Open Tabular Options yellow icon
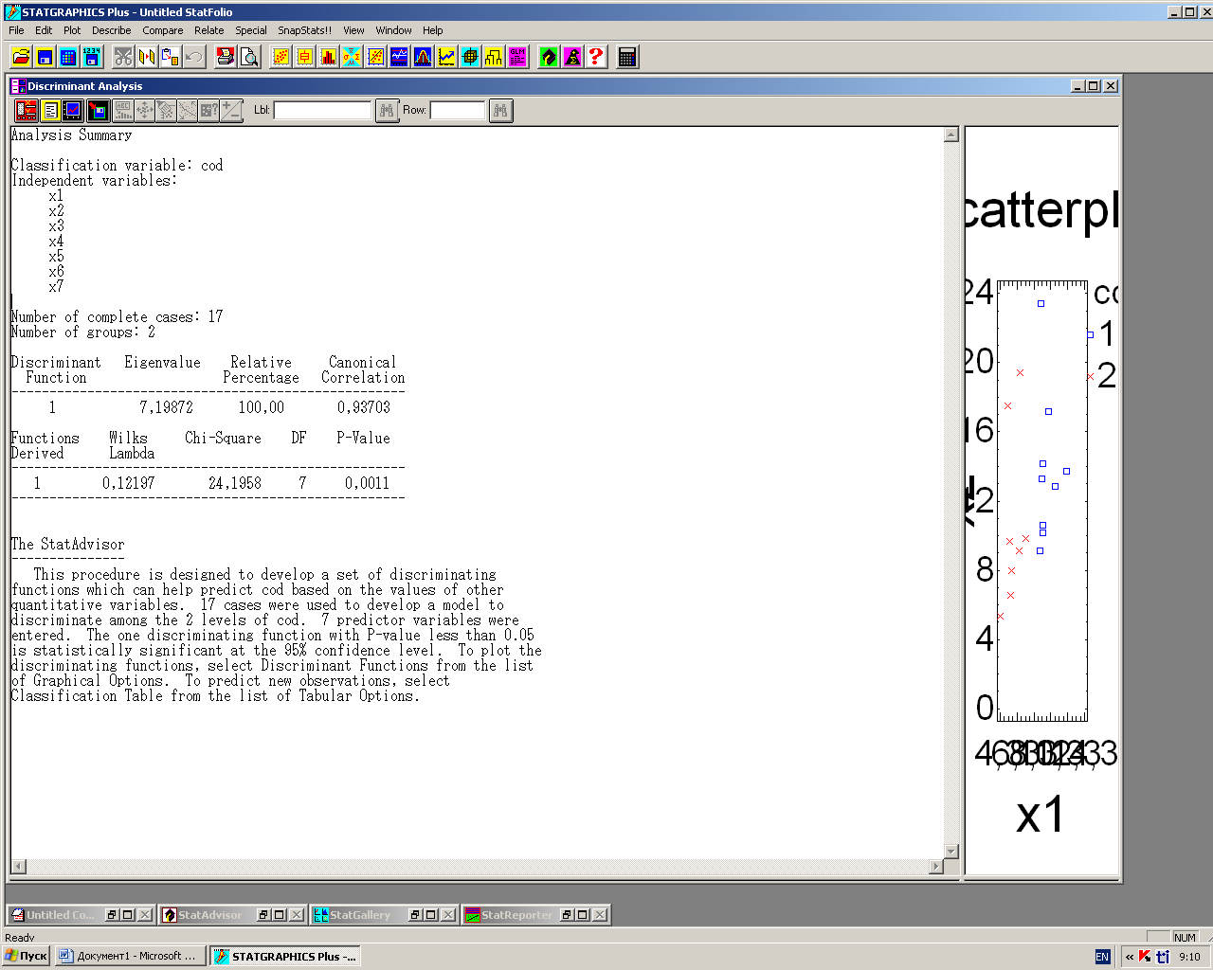The height and width of the screenshot is (970, 1213). 50,111
